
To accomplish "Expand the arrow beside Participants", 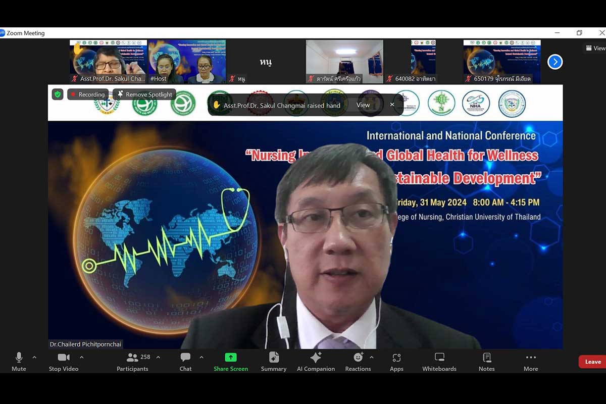I will [158, 358].
